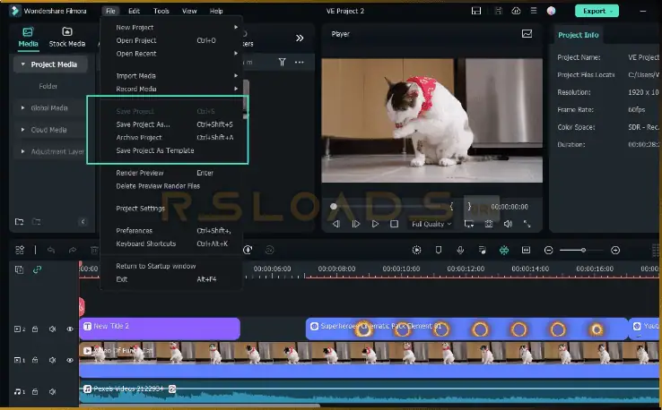Click the snapshot camera icon in player
Viewport: 662px width, 410px height.
[x=489, y=224]
